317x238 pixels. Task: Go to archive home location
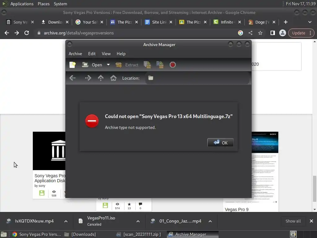click(x=113, y=78)
